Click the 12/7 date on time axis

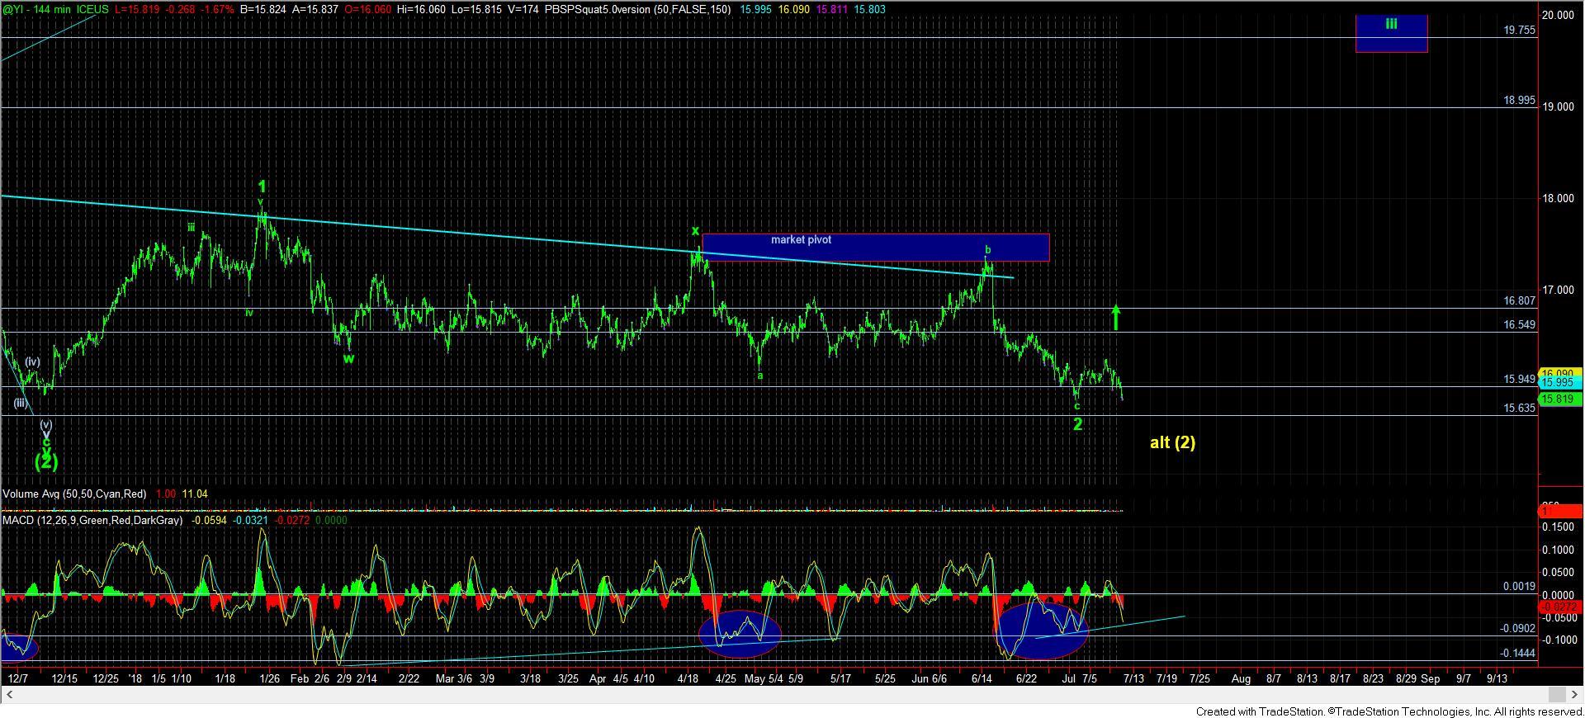pyautogui.click(x=17, y=678)
